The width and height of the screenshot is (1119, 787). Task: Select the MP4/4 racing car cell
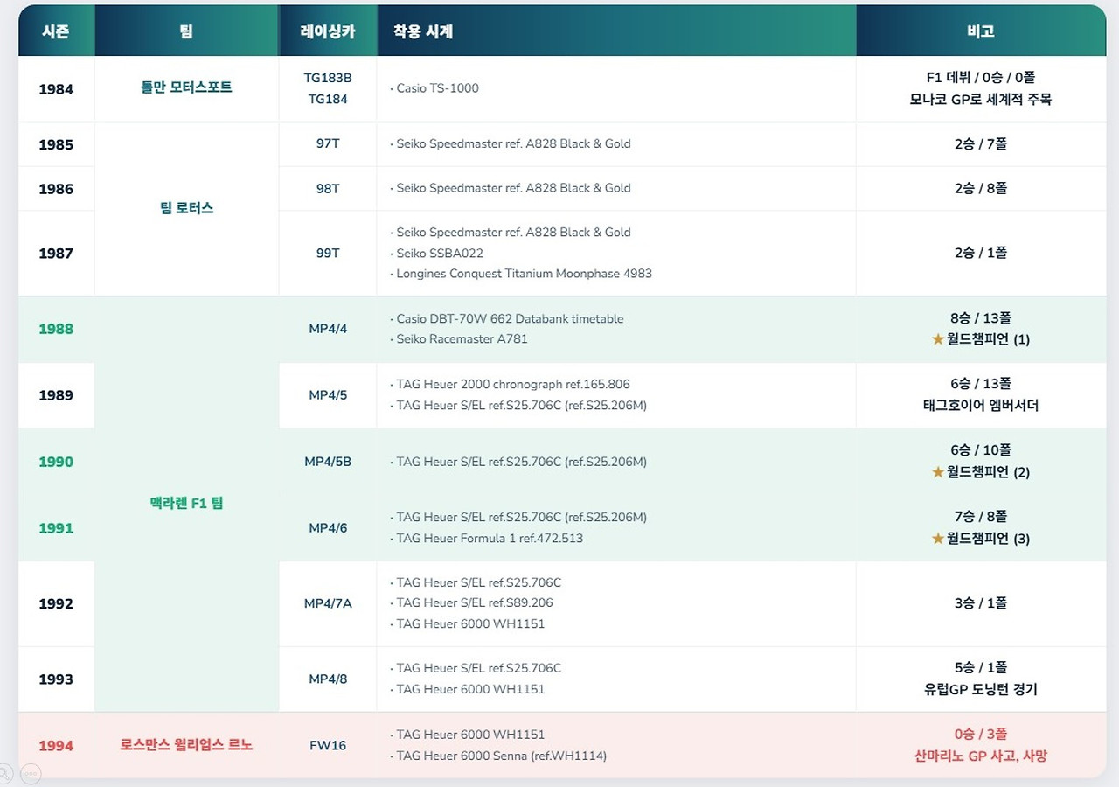[328, 329]
